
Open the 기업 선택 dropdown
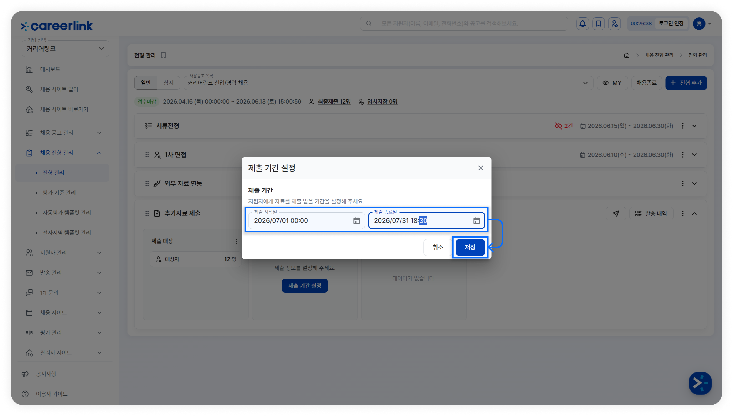tap(66, 49)
